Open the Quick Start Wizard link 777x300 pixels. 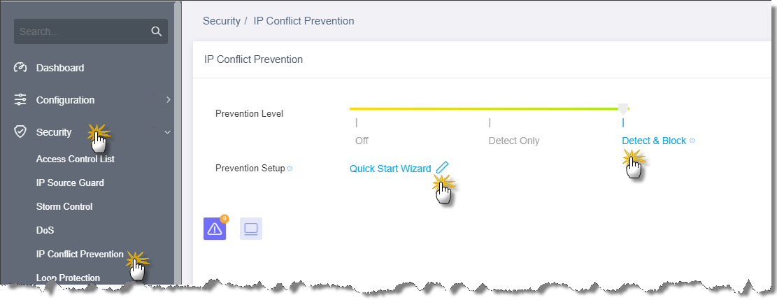390,169
